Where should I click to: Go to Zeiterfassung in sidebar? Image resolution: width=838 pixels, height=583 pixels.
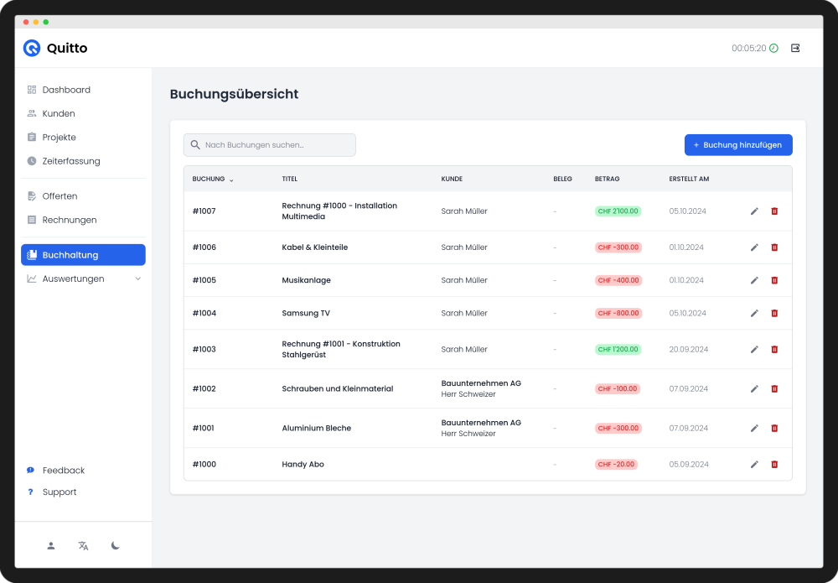[71, 161]
